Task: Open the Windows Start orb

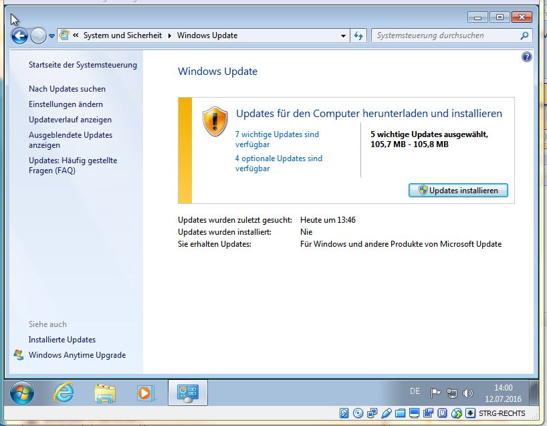Action: 22,393
